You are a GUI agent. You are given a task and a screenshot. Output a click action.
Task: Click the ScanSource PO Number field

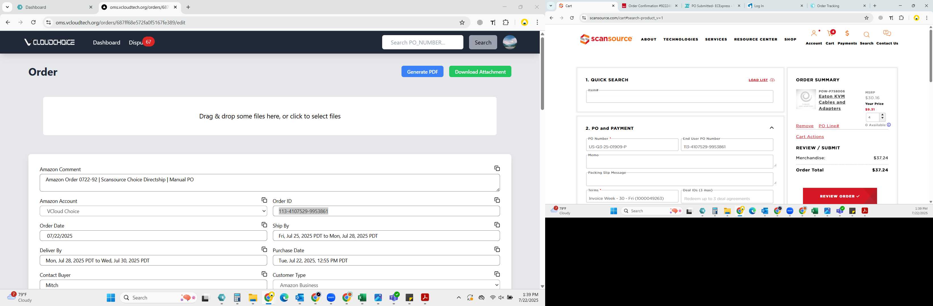coord(632,145)
